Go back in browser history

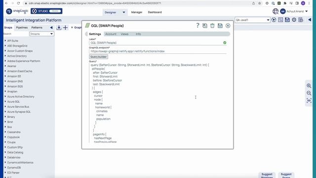pyautogui.click(x=6, y=3)
